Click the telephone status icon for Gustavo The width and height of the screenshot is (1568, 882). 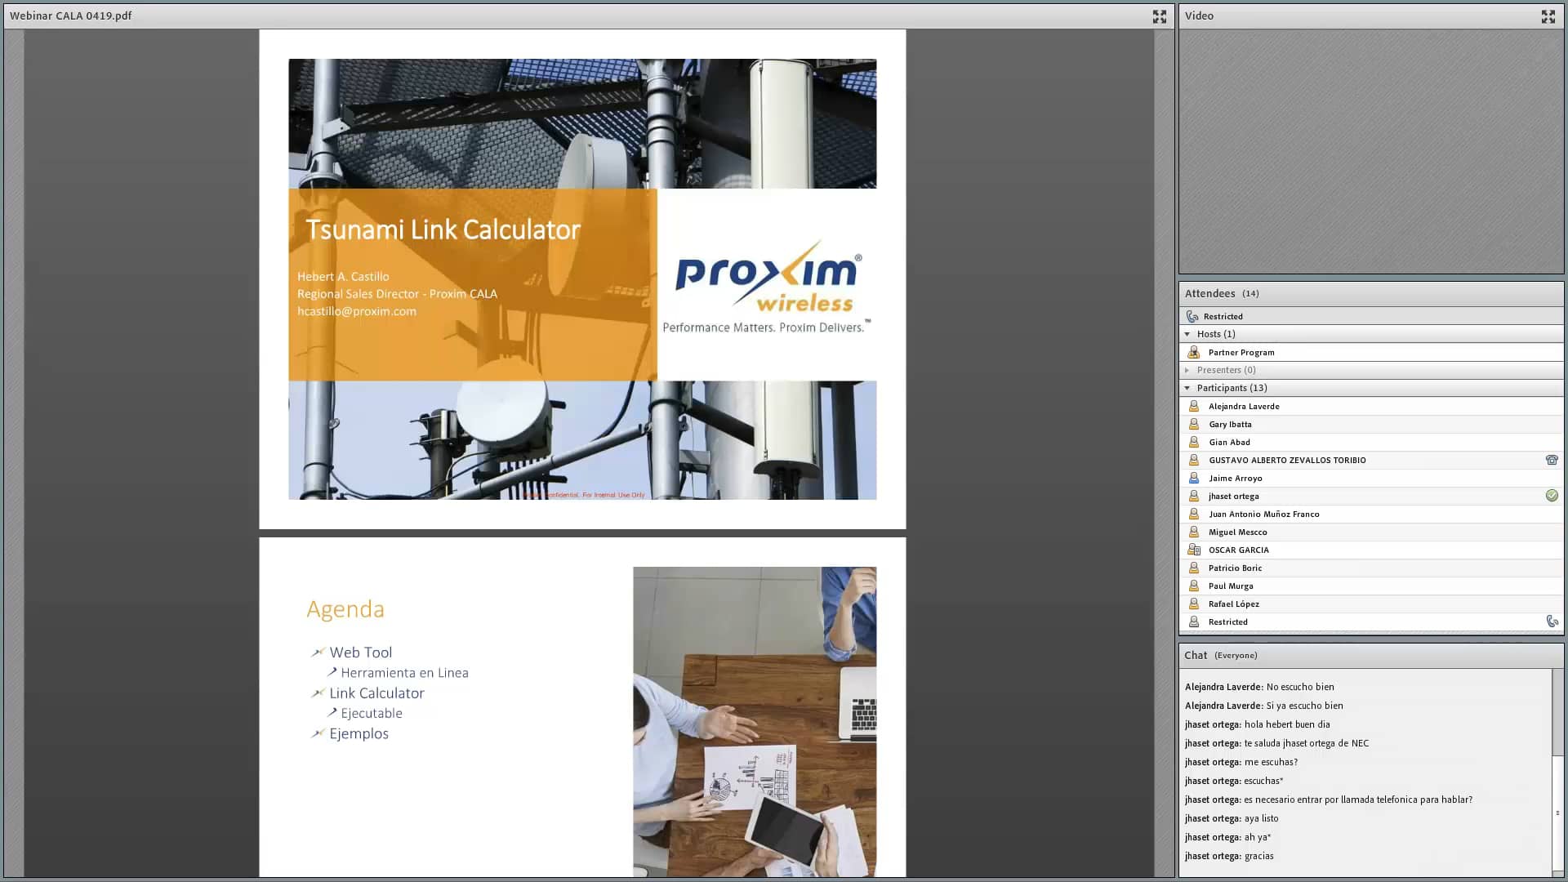tap(1551, 460)
